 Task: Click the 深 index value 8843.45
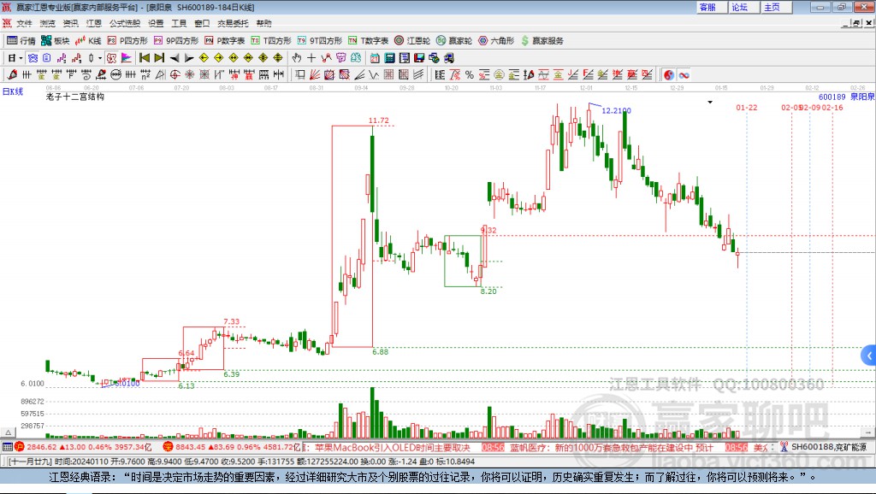click(191, 447)
